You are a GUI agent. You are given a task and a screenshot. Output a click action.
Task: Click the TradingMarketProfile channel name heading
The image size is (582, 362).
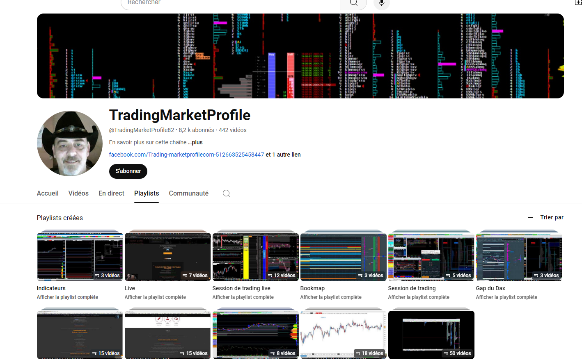(x=180, y=115)
